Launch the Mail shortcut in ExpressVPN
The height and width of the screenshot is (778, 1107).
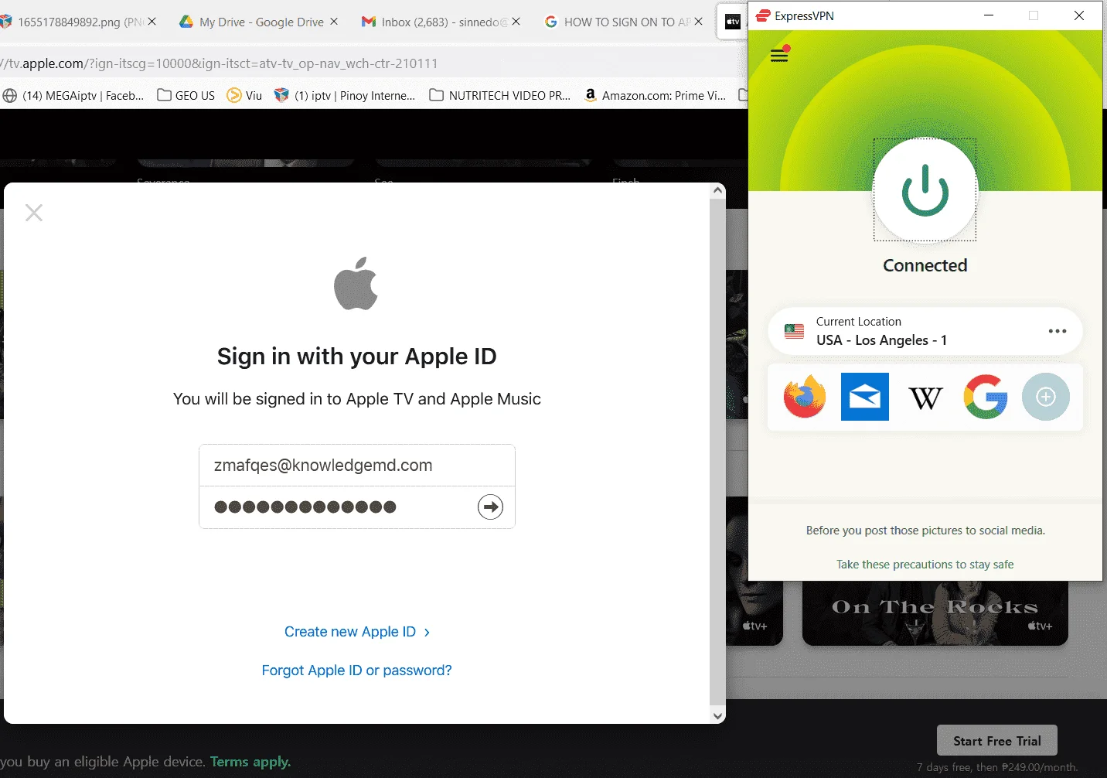864,397
